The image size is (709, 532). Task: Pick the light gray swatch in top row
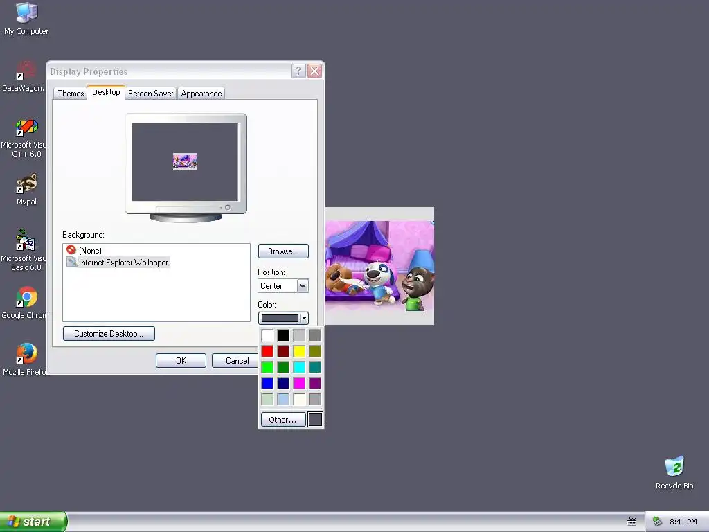299,335
